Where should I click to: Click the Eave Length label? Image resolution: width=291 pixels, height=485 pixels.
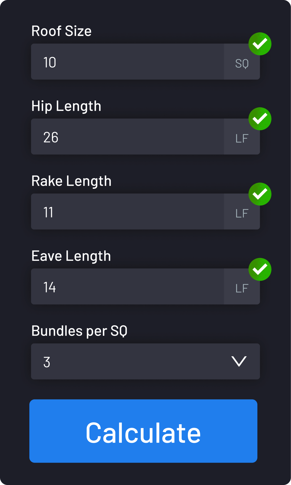[x=71, y=256]
